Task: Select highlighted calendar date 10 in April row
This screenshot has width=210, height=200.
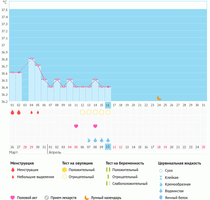Action: [108, 147]
